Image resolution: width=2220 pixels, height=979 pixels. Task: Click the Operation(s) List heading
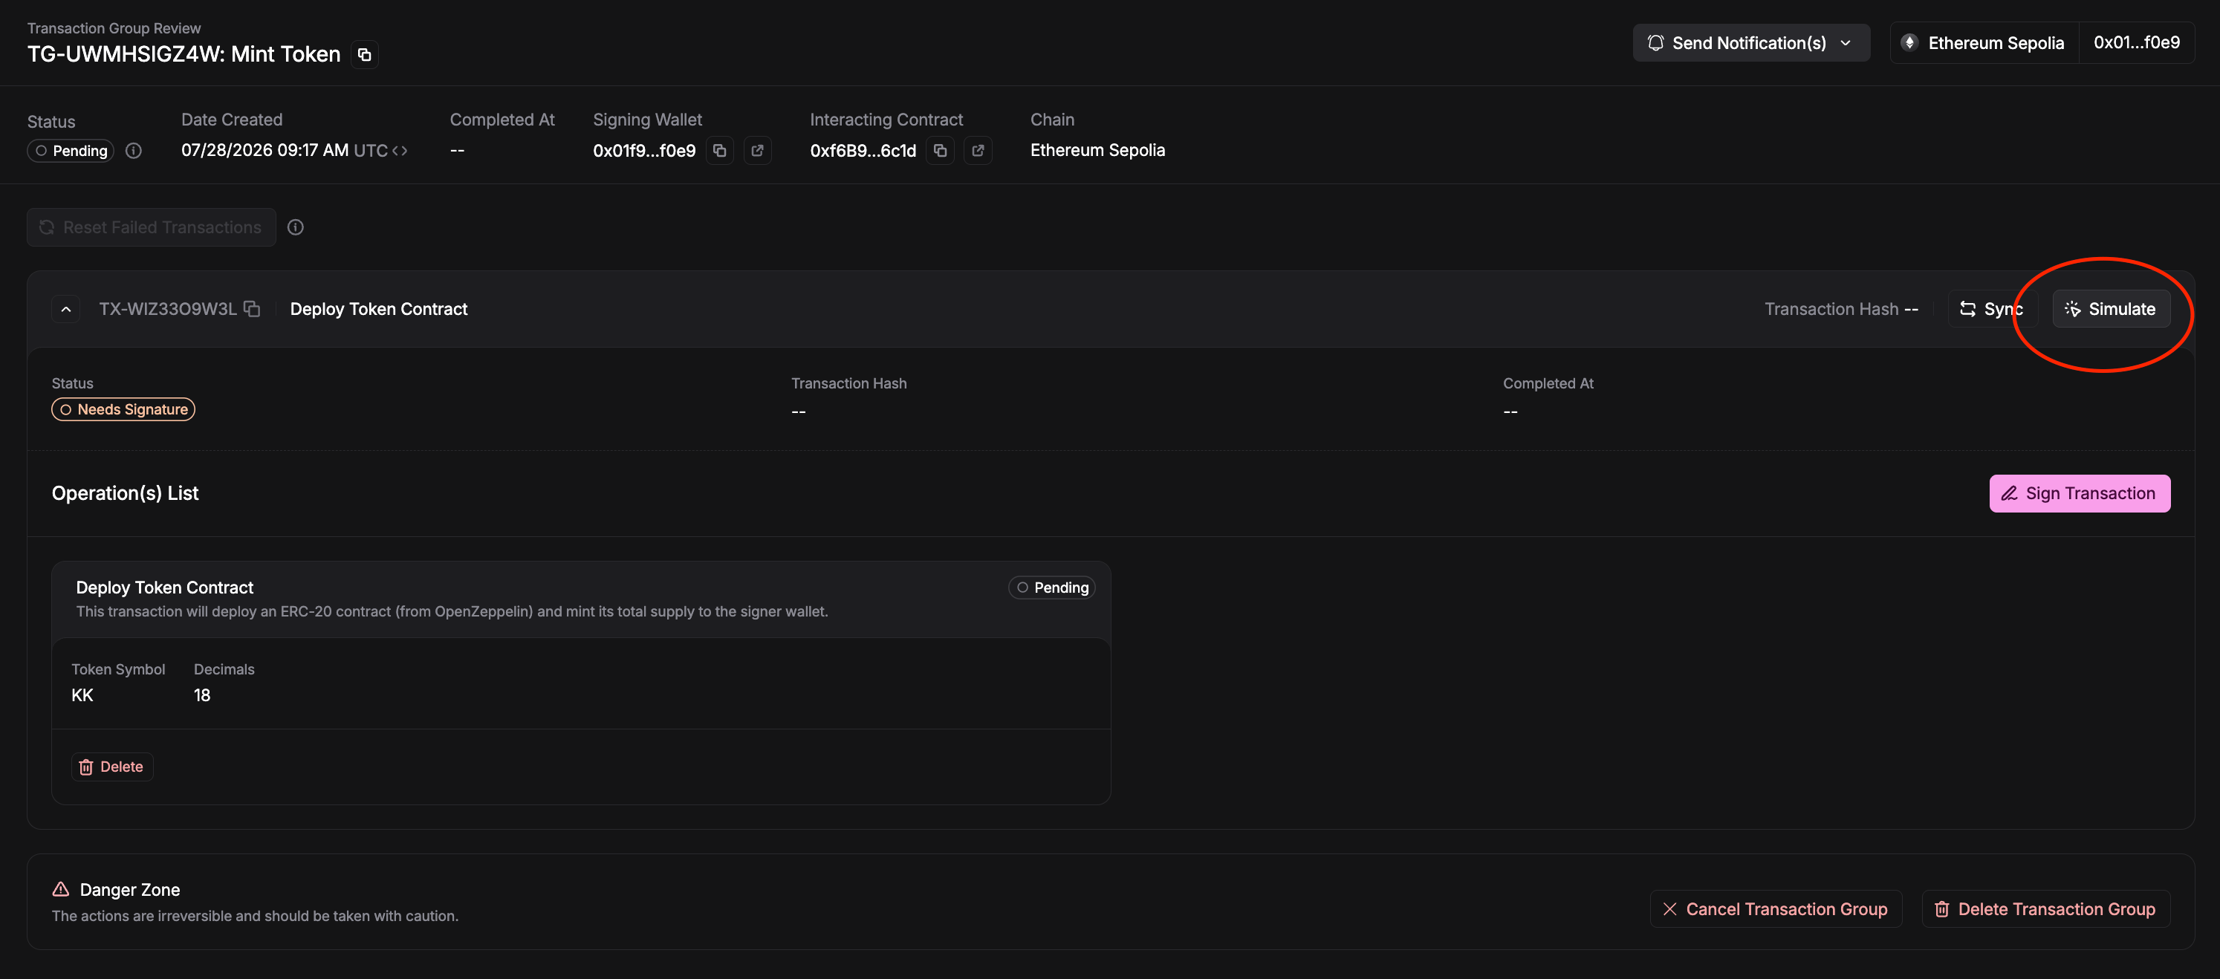click(125, 494)
